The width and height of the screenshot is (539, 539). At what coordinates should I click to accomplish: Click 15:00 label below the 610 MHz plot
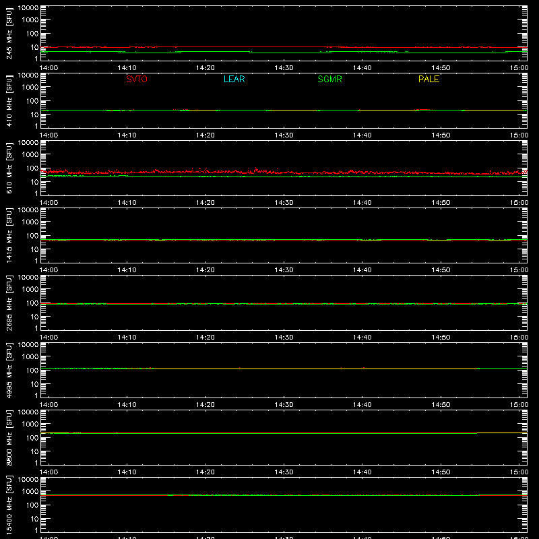tap(519, 203)
